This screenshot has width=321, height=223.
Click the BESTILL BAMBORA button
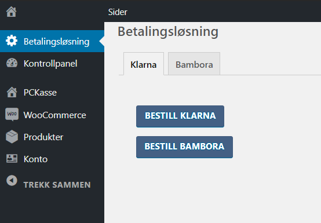[184, 147]
